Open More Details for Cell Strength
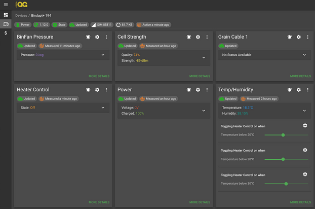315x209 pixels. (200, 76)
